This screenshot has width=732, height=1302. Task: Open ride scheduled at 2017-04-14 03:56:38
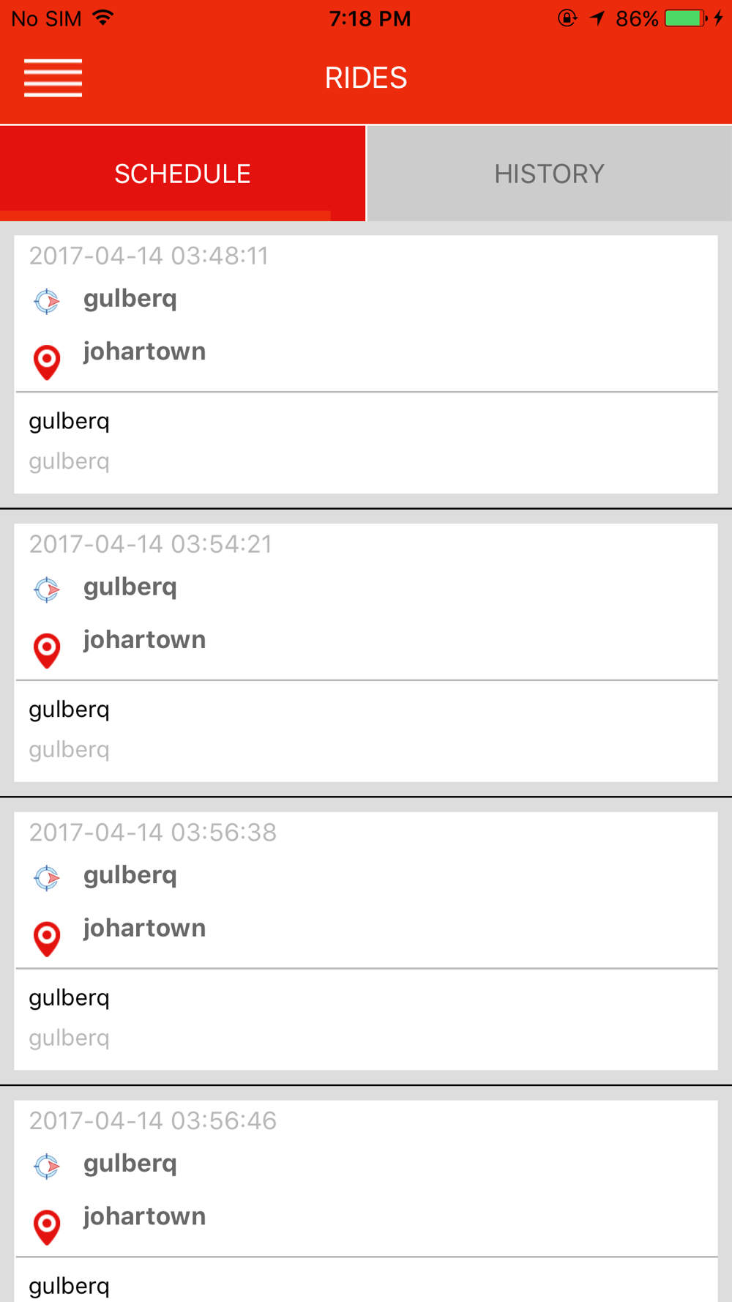click(366, 942)
